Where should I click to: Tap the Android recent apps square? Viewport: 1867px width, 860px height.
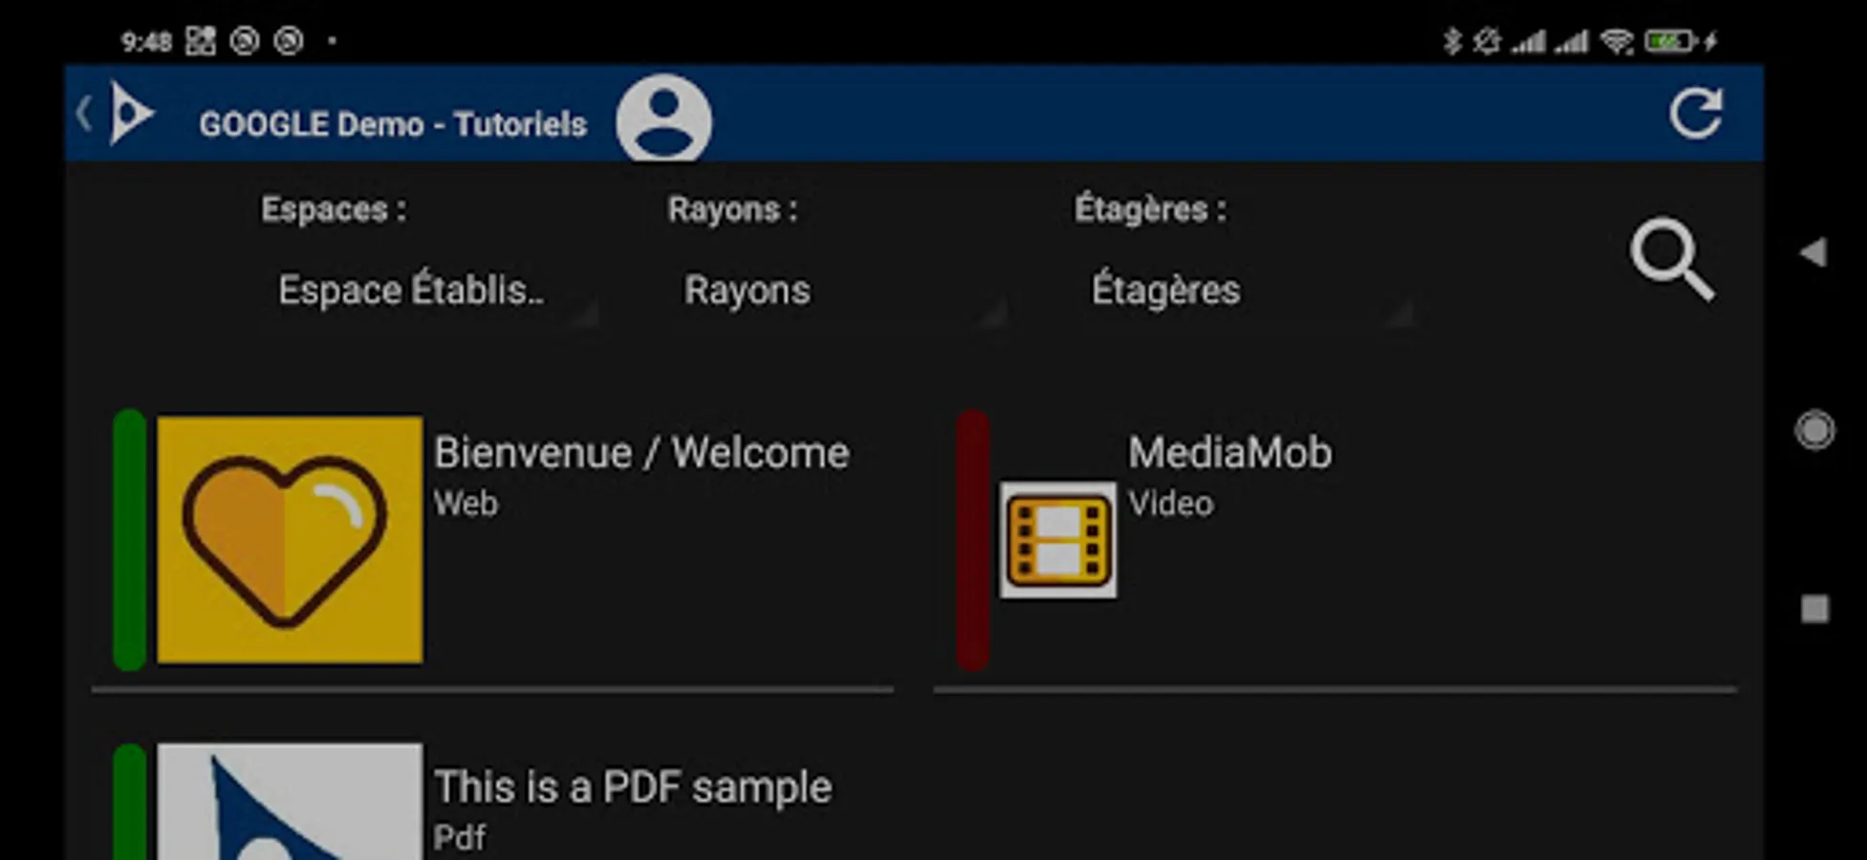1814,609
